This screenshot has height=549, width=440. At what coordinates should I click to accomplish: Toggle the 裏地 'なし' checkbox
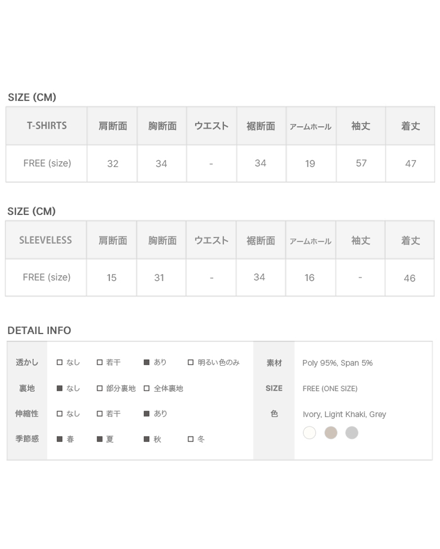click(x=60, y=388)
